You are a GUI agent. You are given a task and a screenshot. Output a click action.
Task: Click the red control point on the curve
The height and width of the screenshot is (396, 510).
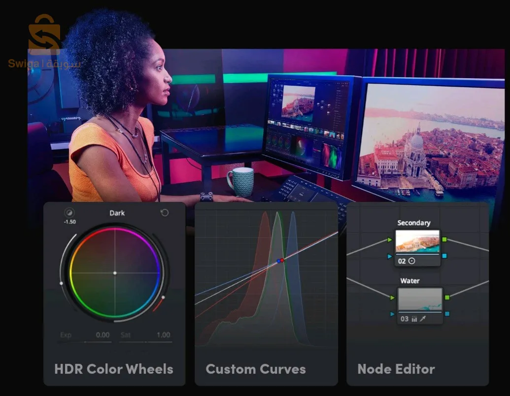(x=282, y=260)
